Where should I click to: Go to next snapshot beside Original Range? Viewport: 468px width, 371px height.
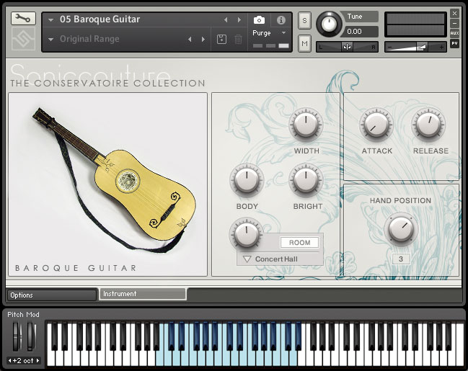coord(203,40)
